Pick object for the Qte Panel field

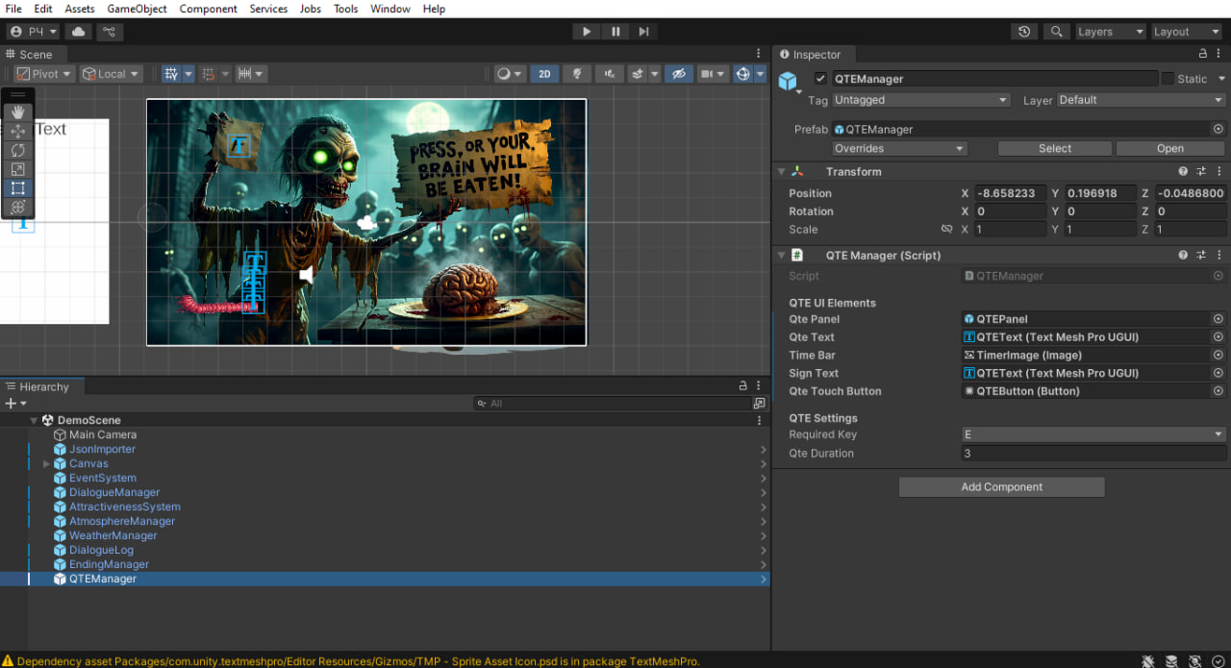click(x=1218, y=319)
